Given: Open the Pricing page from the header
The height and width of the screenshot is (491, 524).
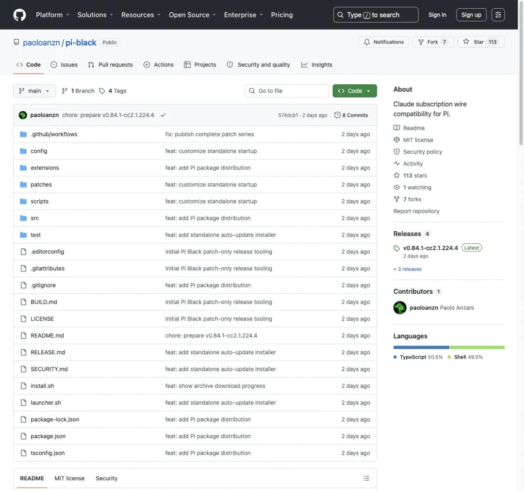Looking at the screenshot, I should [x=282, y=15].
